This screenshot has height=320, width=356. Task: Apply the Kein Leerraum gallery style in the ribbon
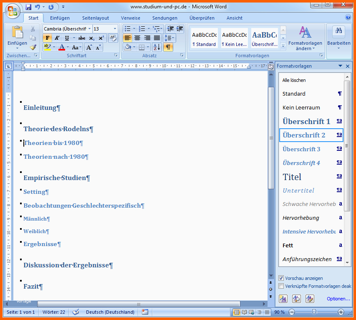point(234,38)
